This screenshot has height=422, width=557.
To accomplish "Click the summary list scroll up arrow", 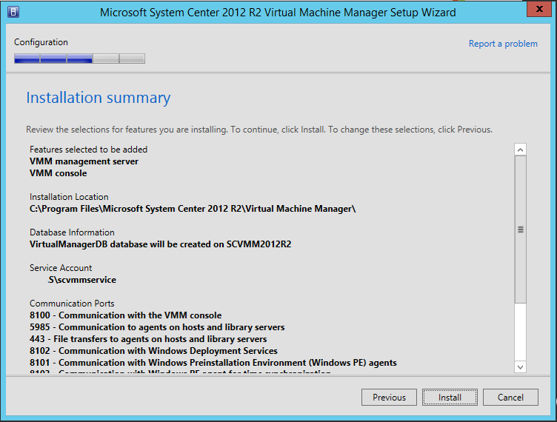I will tap(521, 150).
